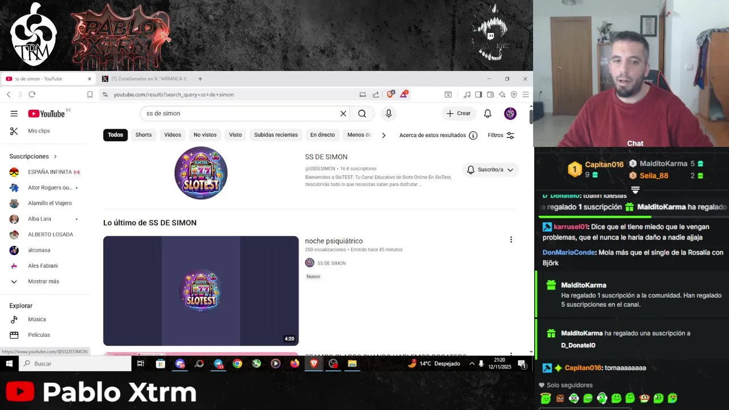729x410 pixels.
Task: Click the address bar URL
Action: coord(174,95)
